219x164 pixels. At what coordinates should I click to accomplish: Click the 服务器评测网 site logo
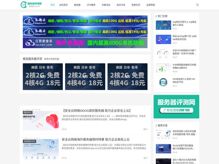(x=31, y=5)
